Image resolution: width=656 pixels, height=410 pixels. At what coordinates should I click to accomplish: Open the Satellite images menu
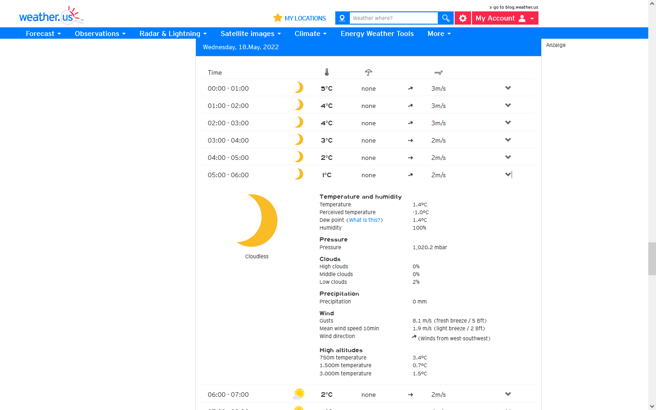tap(251, 33)
